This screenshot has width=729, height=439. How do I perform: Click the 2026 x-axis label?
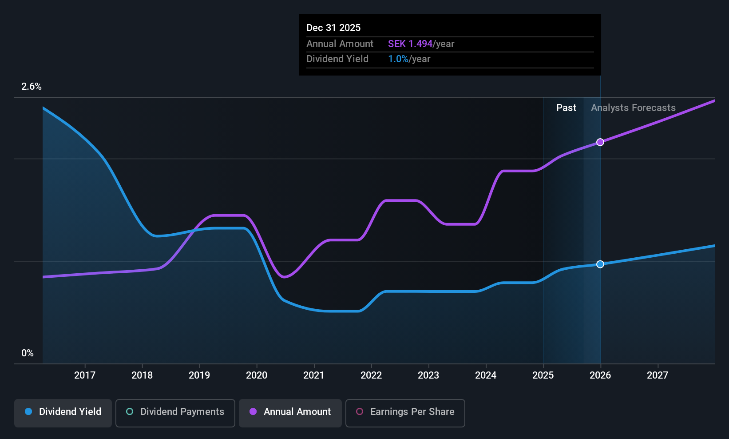[x=600, y=375]
